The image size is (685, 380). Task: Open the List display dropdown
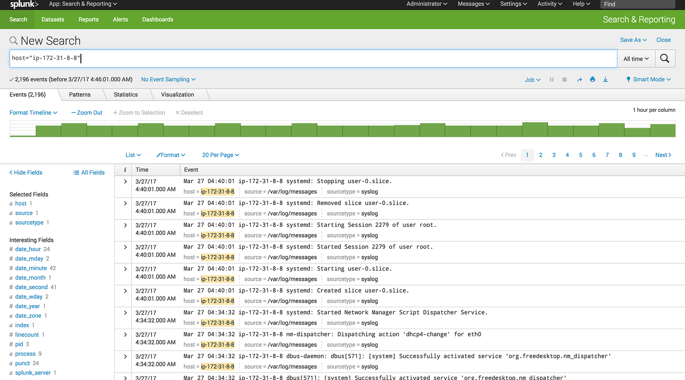coord(133,155)
